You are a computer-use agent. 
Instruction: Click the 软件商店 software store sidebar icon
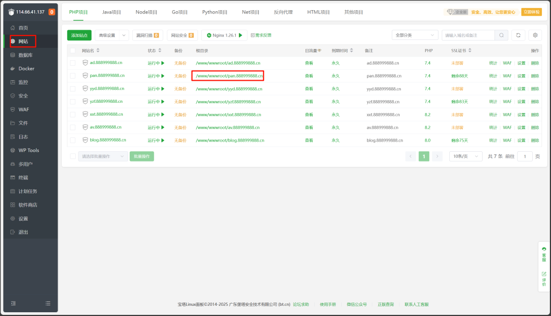tap(12, 205)
